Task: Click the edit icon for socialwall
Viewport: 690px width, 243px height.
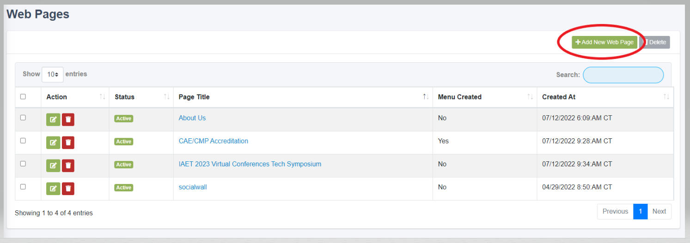Action: (53, 189)
